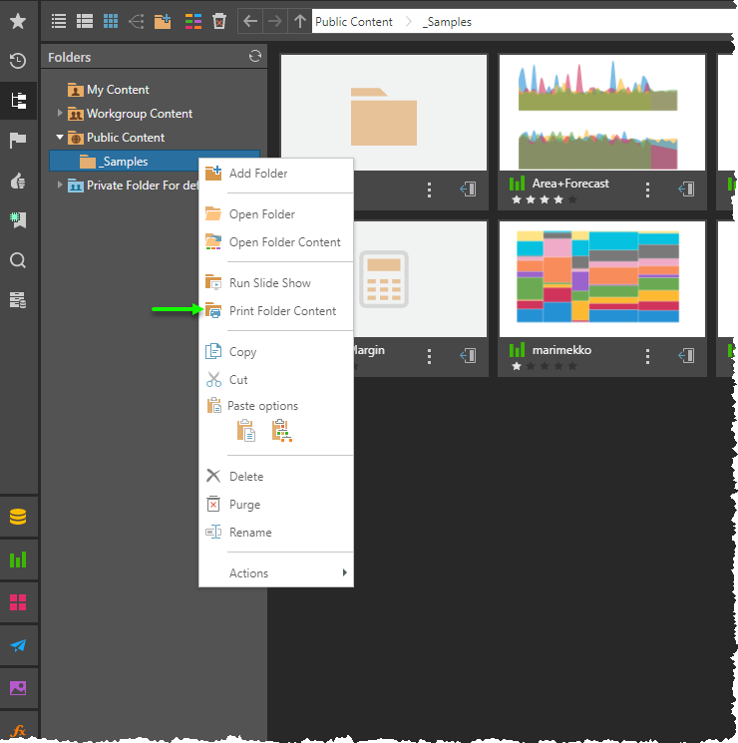738x743 pixels.
Task: Expand the Actions submenu arrow
Action: coord(345,572)
